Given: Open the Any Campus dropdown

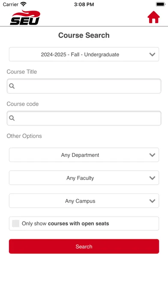Looking at the screenshot, I should pos(84,201).
